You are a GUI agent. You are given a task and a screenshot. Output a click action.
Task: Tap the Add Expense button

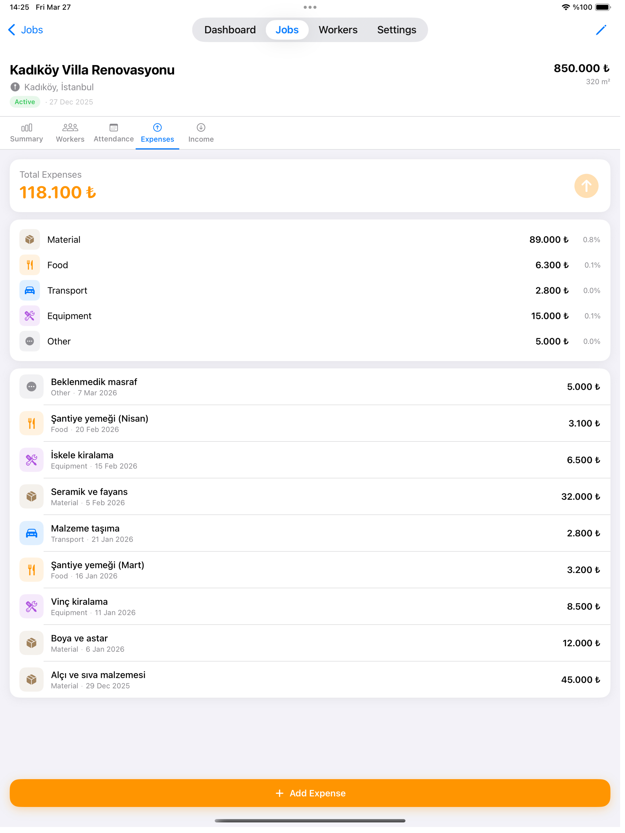(310, 793)
